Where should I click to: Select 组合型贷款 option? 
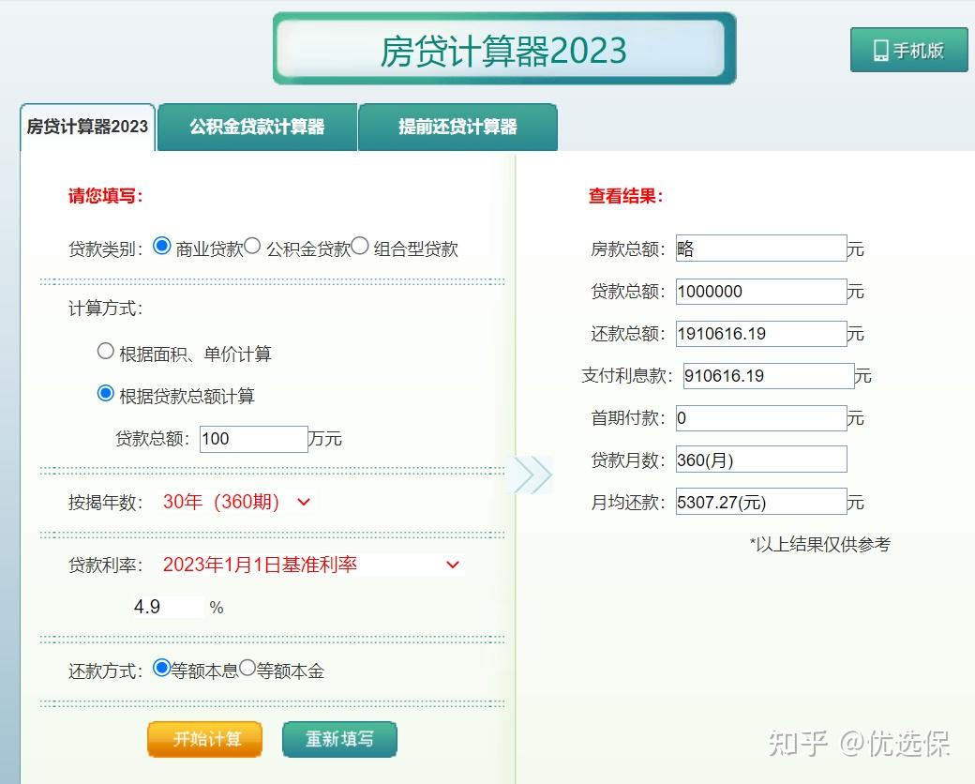tap(360, 245)
